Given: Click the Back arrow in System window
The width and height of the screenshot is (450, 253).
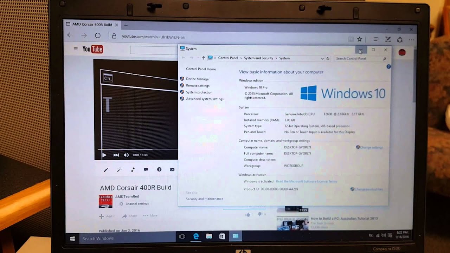Looking at the screenshot, I should point(183,58).
